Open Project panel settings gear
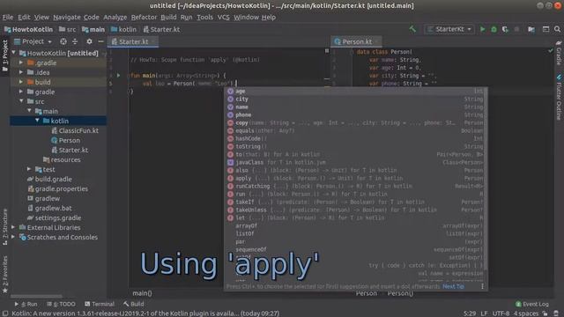The height and width of the screenshot is (317, 564). tap(89, 41)
